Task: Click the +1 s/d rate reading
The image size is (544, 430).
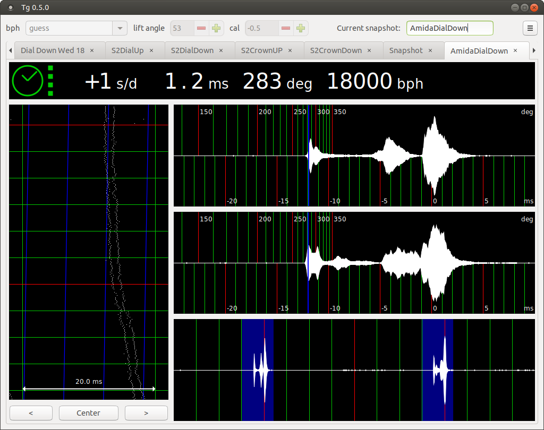Action: pos(111,82)
